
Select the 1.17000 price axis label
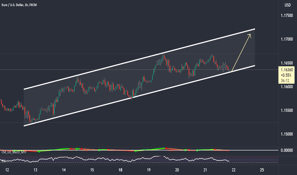point(287,39)
